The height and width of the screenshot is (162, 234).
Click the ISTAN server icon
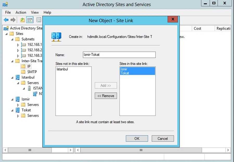[x=29, y=88]
